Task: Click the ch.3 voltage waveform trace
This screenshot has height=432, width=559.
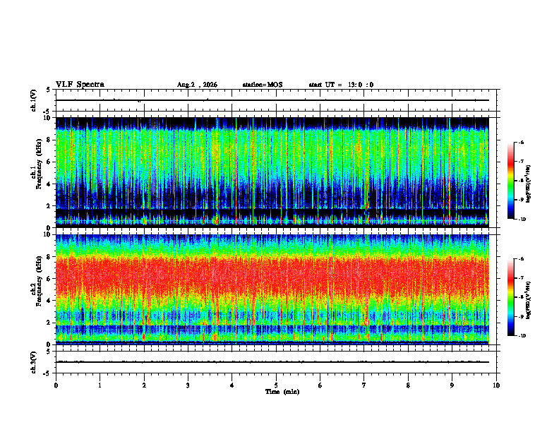Action: pos(272,362)
